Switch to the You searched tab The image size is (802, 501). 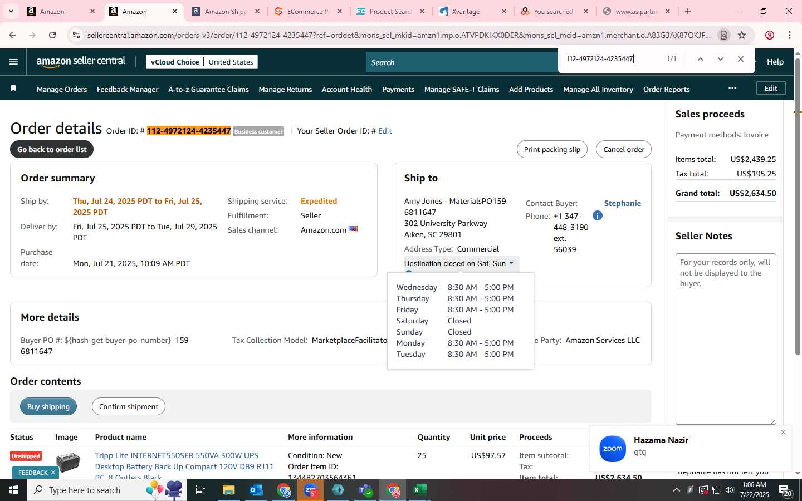(x=553, y=11)
